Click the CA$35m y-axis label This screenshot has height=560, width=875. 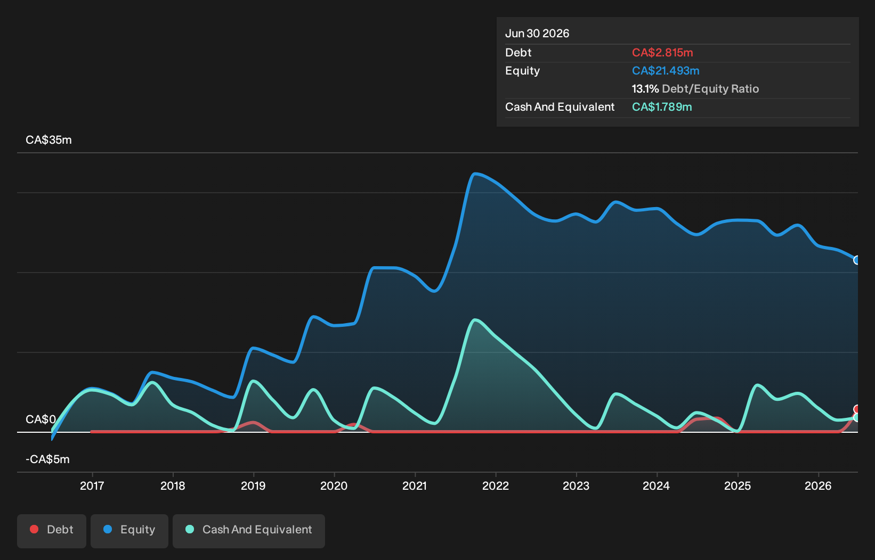[x=48, y=140]
